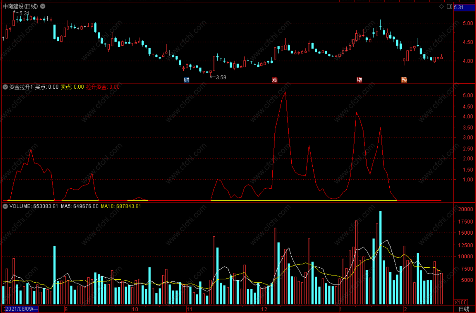Click month 10 on the time axis
Image resolution: width=476 pixels, height=313 pixels.
coord(135,309)
